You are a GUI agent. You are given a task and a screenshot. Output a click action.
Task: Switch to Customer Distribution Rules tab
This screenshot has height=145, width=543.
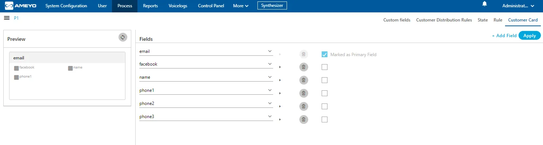(x=444, y=20)
